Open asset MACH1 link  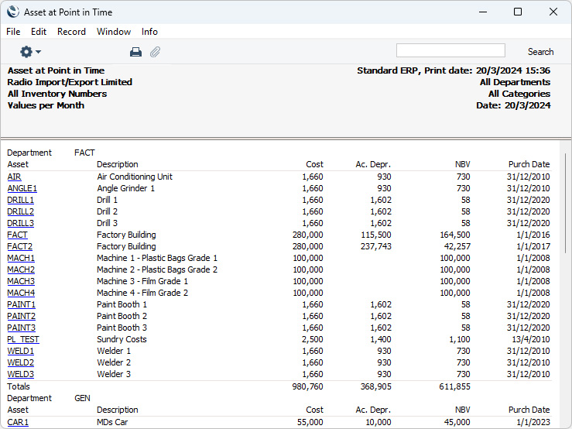(x=21, y=258)
